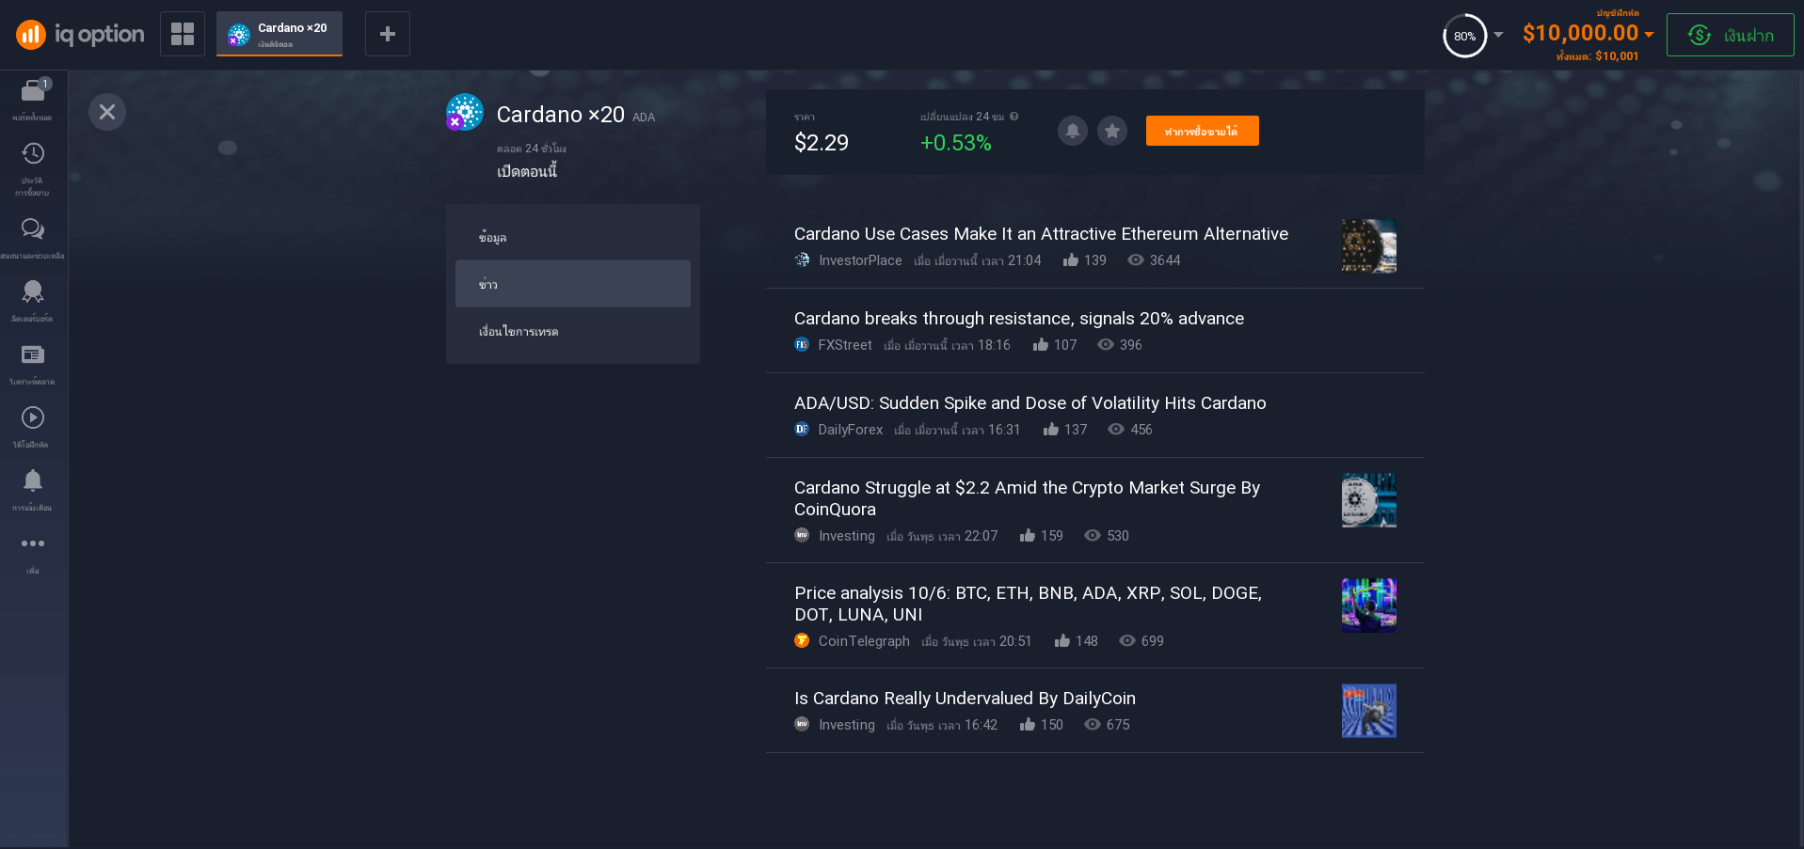Open the sidebar alerts bell icon

click(33, 481)
